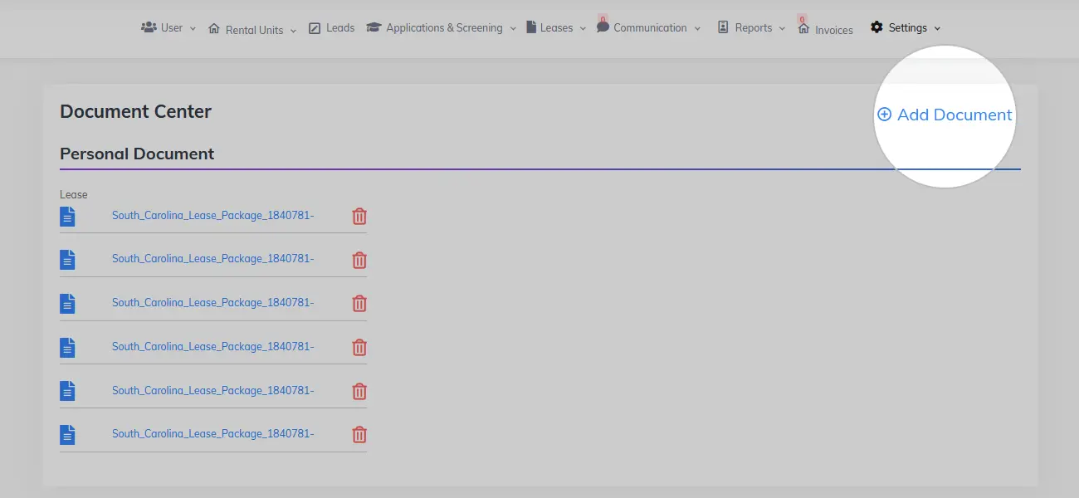Remove the third lease document with trash icon
This screenshot has height=498, width=1079.
[359, 303]
